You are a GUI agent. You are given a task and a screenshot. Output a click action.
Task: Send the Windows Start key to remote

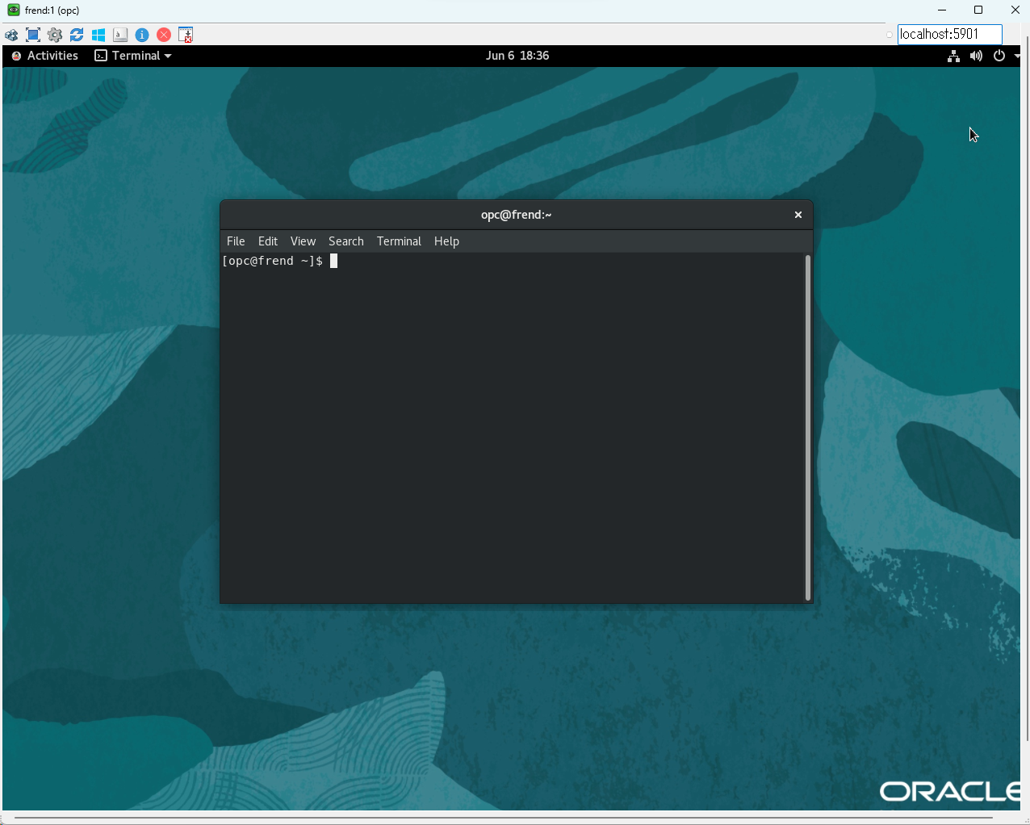(98, 35)
